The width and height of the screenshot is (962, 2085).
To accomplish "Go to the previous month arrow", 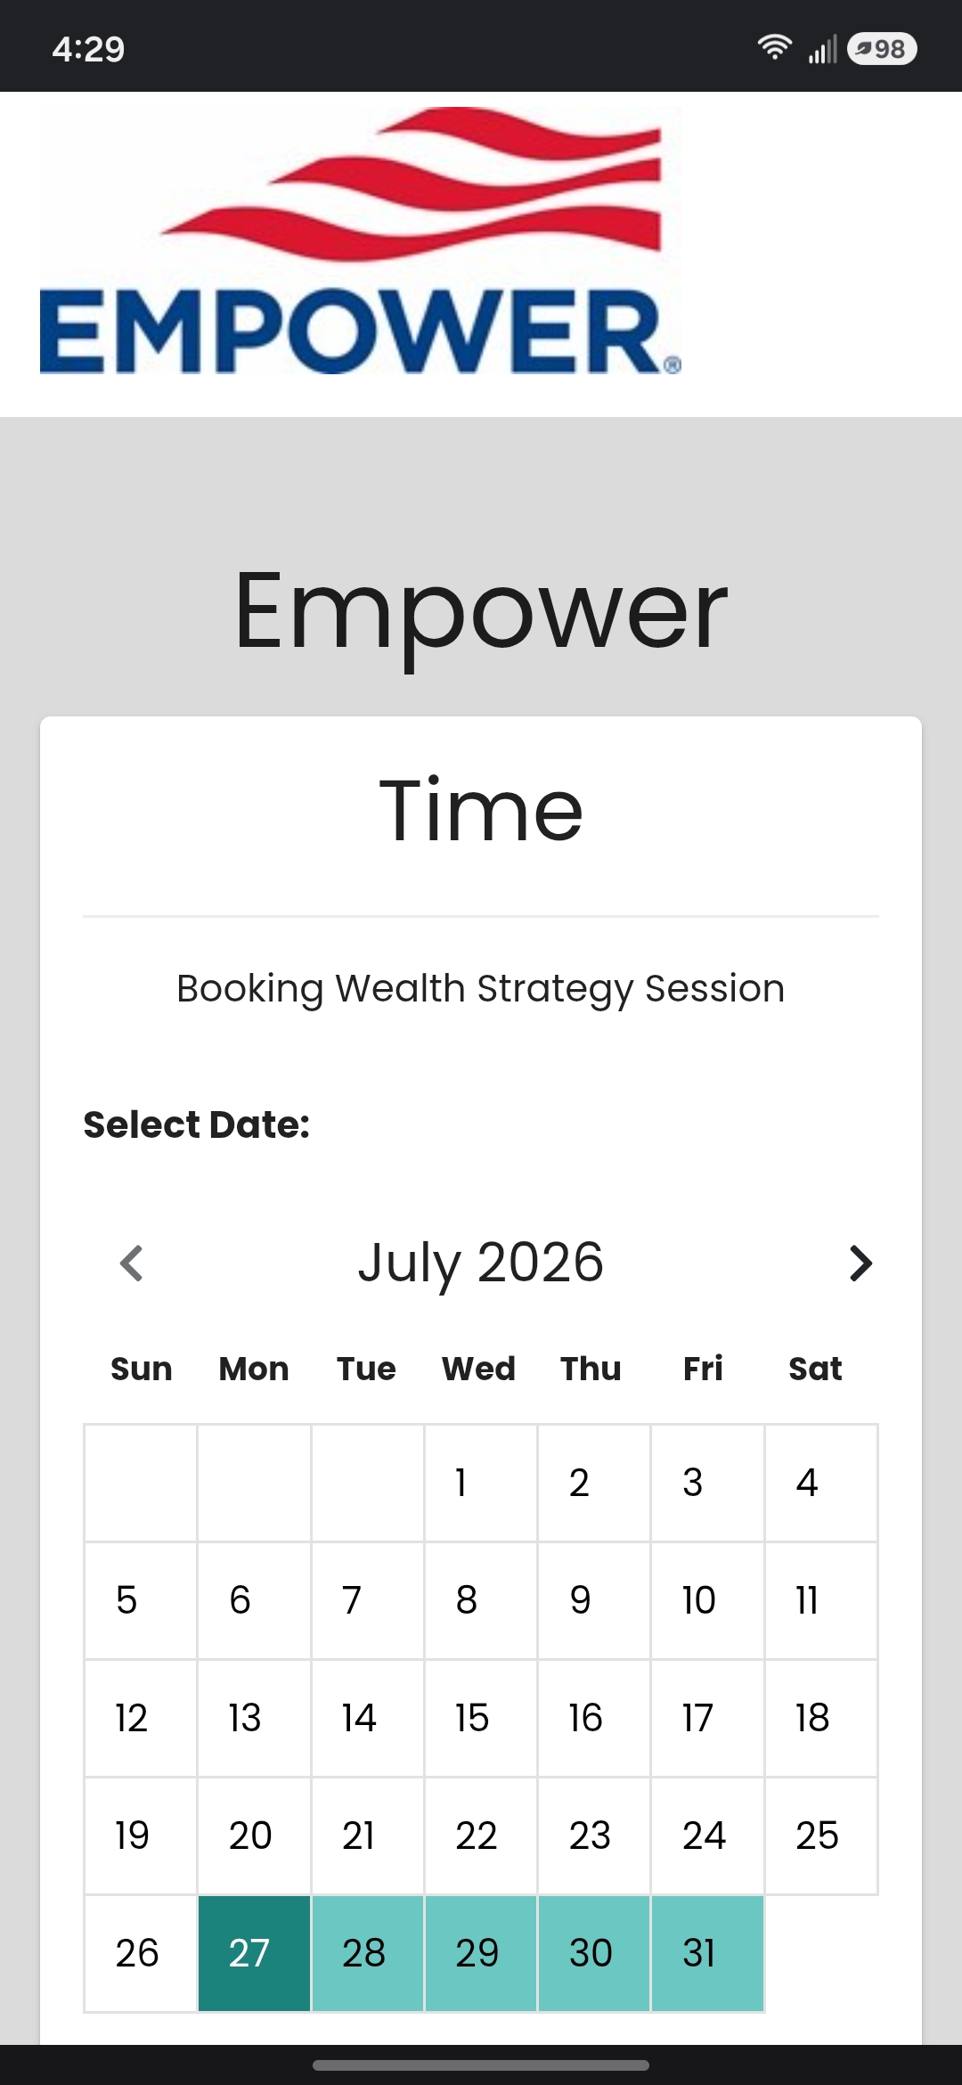I will [x=132, y=1263].
